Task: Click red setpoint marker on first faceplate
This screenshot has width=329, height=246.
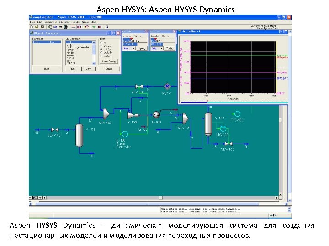Action: click(x=131, y=39)
